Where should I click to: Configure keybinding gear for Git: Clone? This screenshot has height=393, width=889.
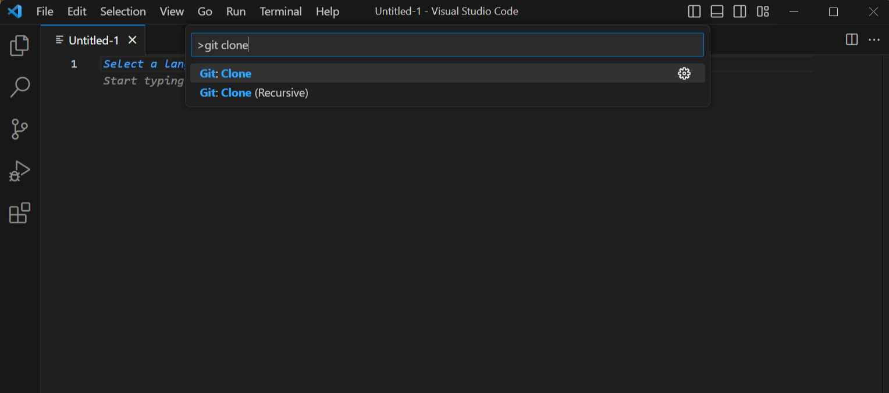[684, 73]
